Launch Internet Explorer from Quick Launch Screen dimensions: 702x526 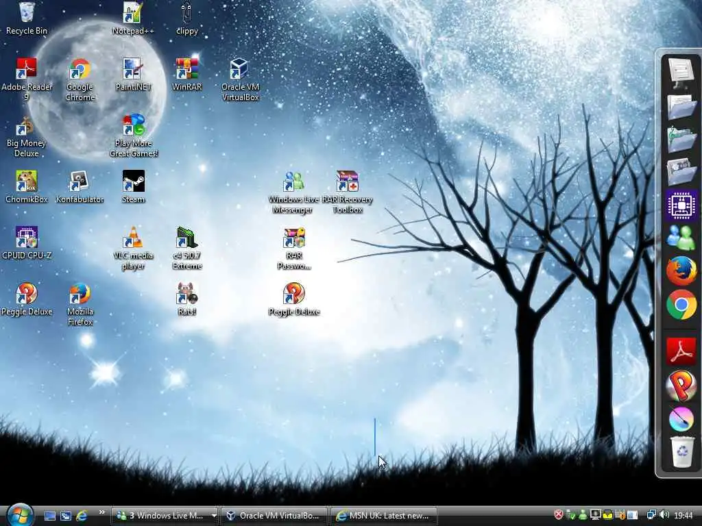tap(82, 516)
